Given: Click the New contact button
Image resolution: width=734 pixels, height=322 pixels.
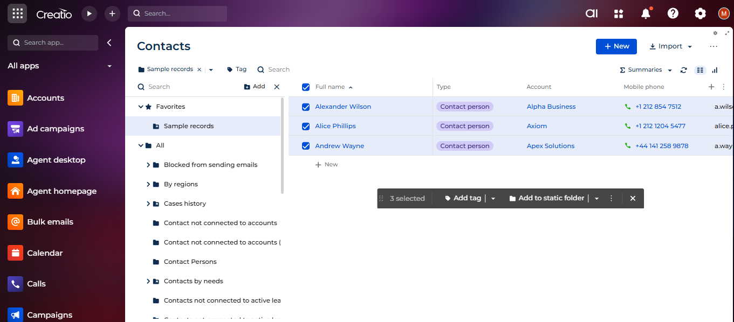Looking at the screenshot, I should coord(616,46).
